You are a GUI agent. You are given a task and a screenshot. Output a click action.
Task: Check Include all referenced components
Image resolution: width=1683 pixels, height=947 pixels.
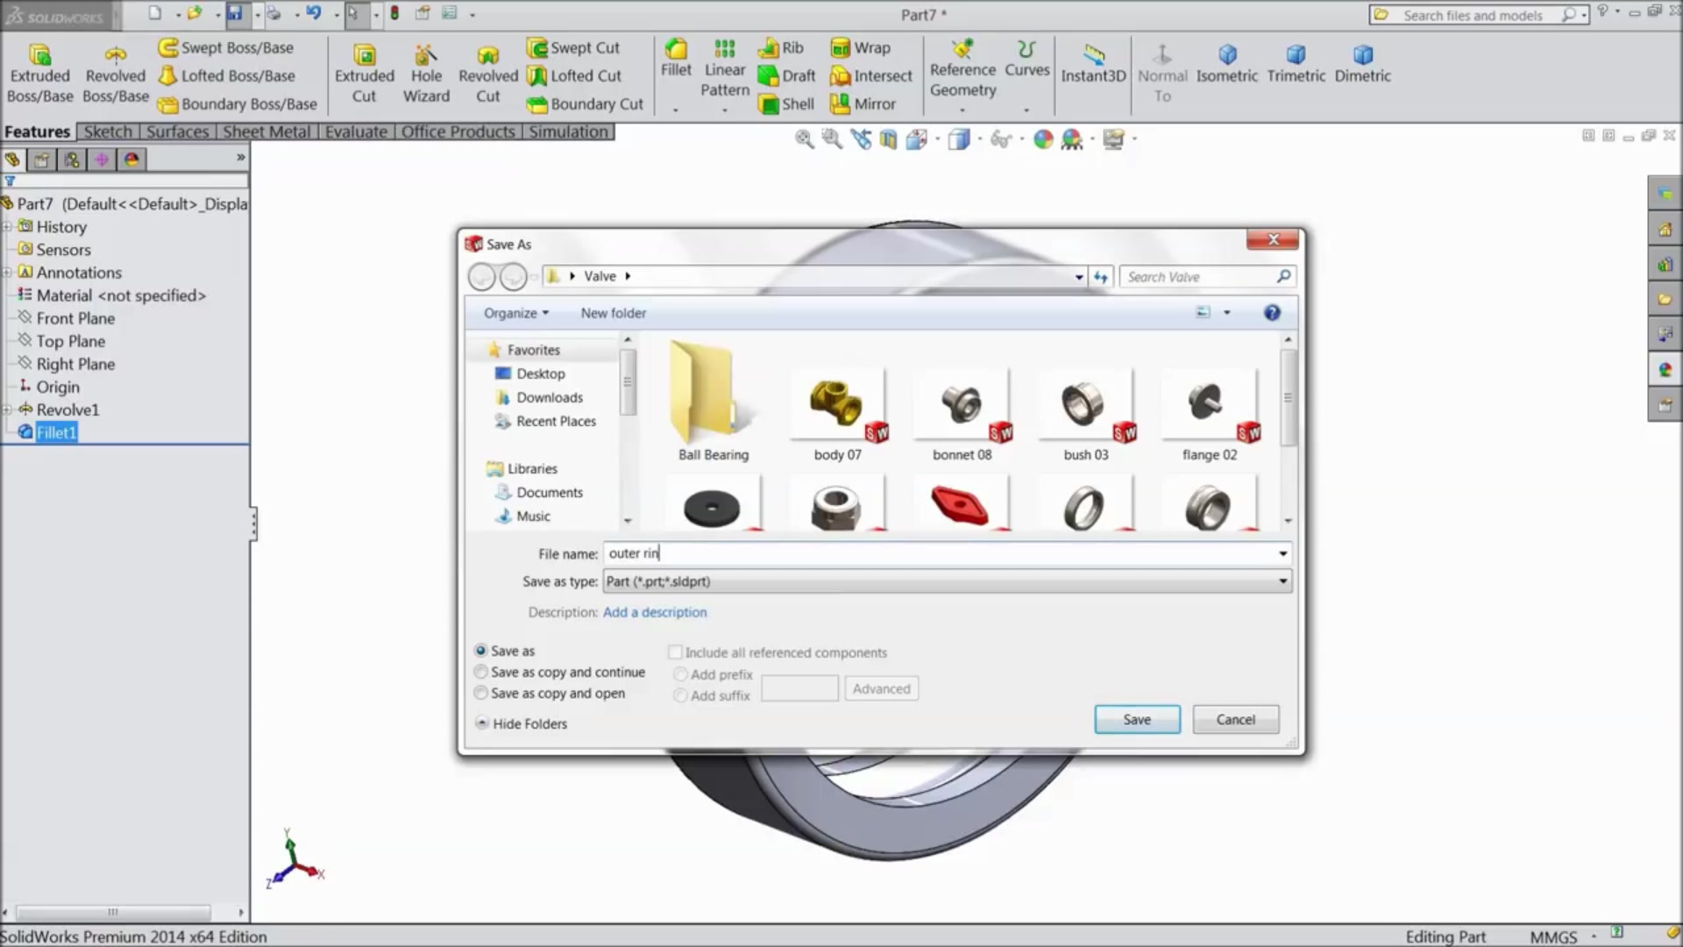coord(676,652)
